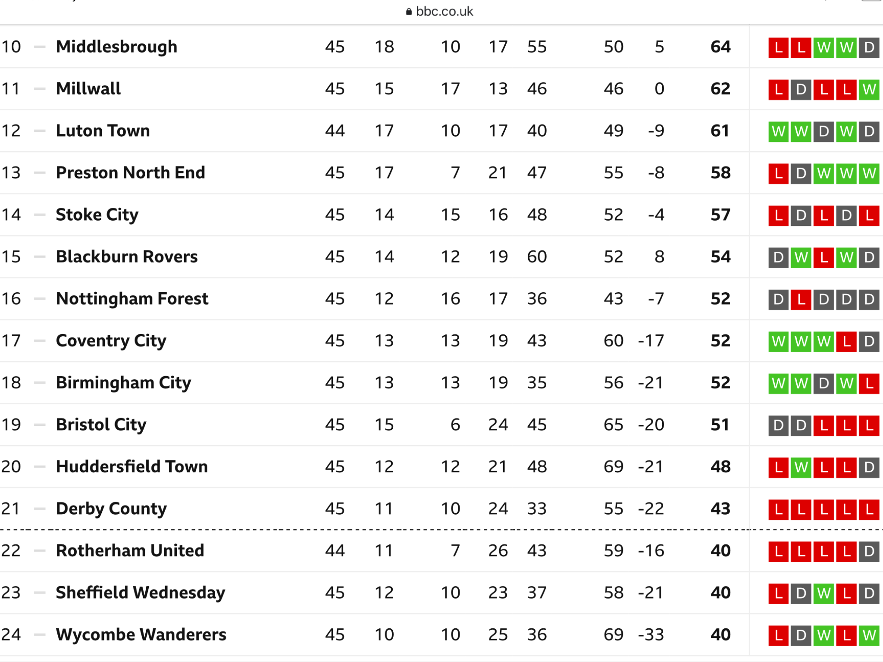Click Nottingham Forest's red L form badge

(801, 300)
